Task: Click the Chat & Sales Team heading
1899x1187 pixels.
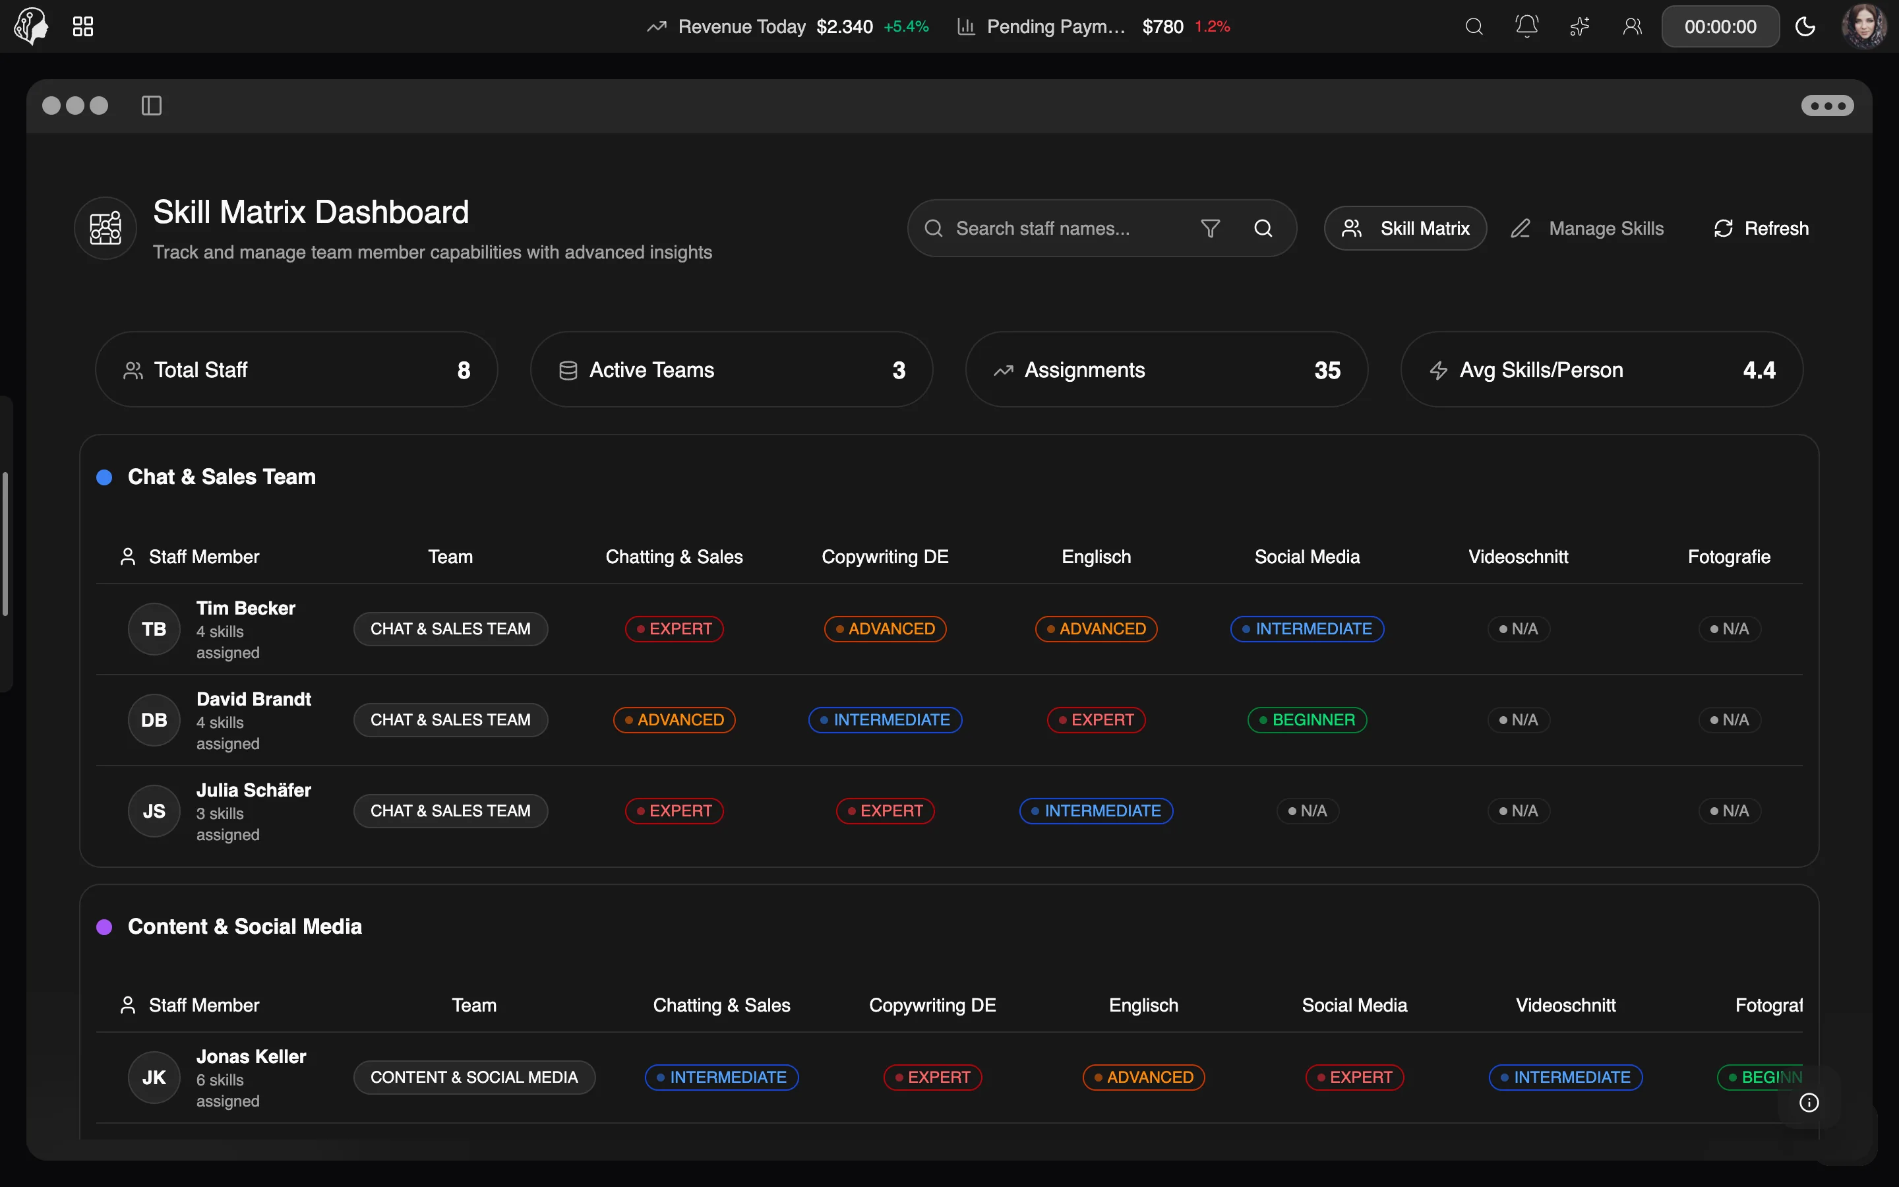Action: [x=222, y=477]
